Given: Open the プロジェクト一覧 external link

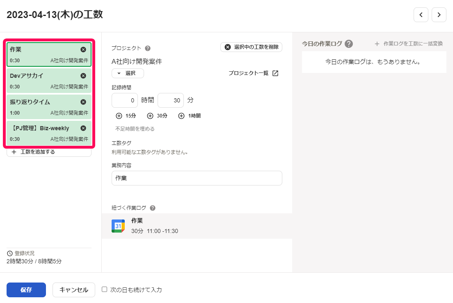Looking at the screenshot, I should pos(253,73).
